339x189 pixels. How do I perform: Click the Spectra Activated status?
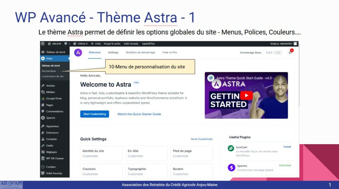285,165
